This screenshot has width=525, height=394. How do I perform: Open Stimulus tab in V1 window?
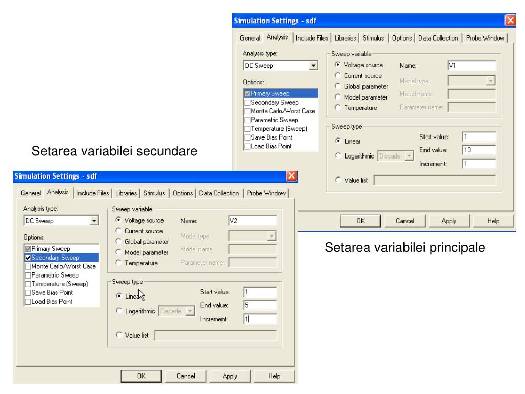pyautogui.click(x=373, y=38)
